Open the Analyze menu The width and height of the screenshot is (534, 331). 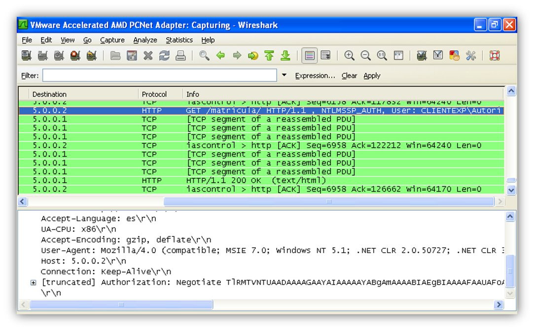point(145,40)
